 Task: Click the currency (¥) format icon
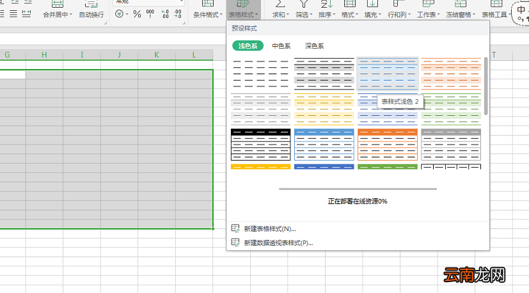(119, 14)
